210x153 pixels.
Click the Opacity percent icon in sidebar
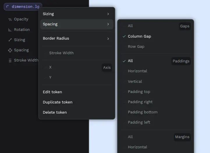10,20
